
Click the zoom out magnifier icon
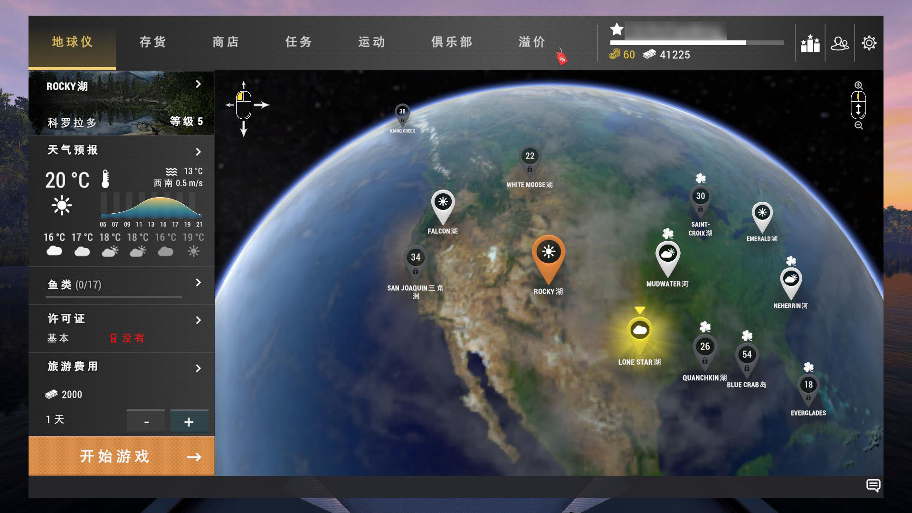click(x=858, y=125)
